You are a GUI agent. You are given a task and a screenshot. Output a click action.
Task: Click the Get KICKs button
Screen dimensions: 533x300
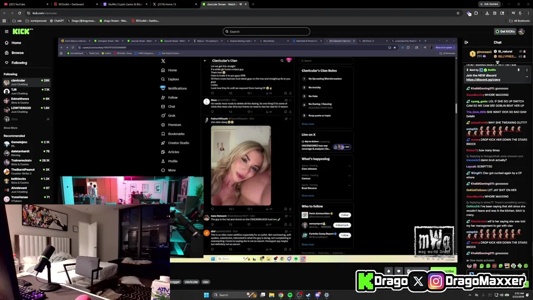(505, 31)
